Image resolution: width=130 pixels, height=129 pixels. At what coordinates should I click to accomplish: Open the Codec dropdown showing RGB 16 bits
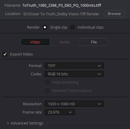74,74
